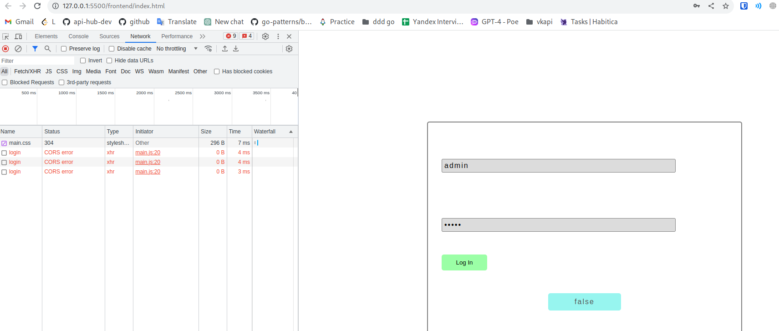Image resolution: width=779 pixels, height=331 pixels.
Task: Select the main.css request row
Action: click(149, 143)
